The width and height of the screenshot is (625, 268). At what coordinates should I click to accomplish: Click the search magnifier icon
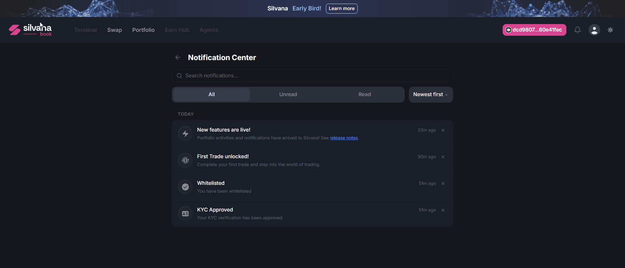(179, 76)
